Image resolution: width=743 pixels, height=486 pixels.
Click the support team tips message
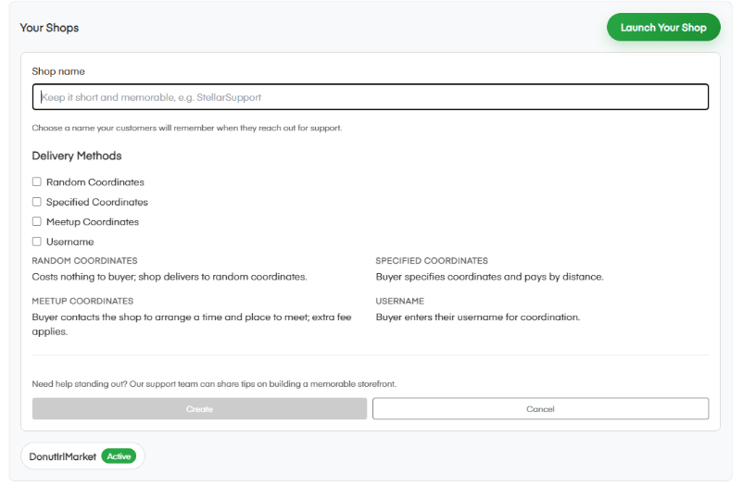220,383
